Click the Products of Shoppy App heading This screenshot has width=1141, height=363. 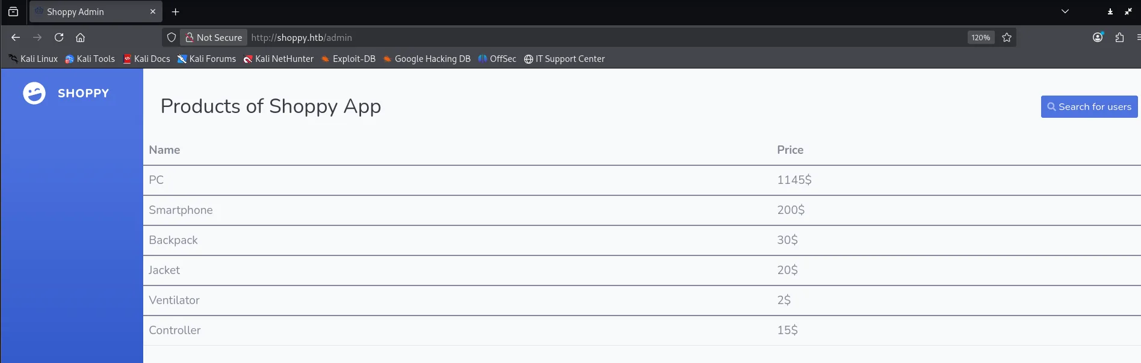point(271,106)
